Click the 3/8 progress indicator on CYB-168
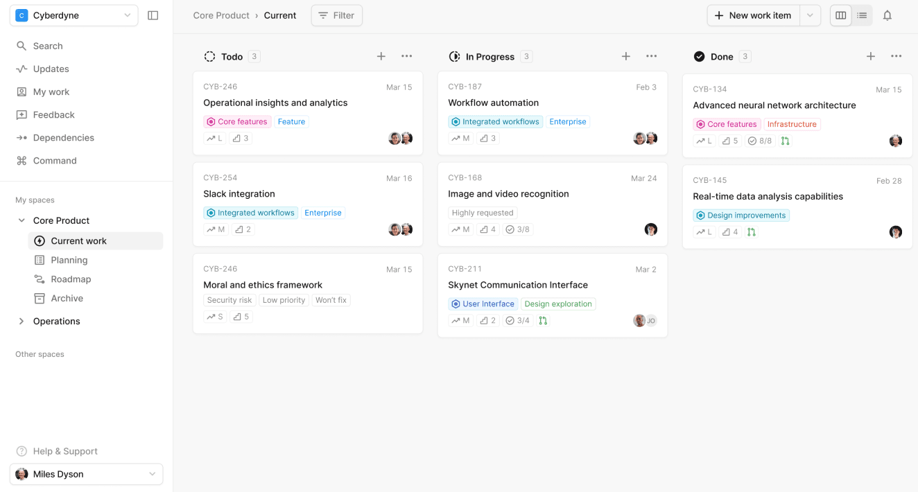918x492 pixels. tap(517, 229)
